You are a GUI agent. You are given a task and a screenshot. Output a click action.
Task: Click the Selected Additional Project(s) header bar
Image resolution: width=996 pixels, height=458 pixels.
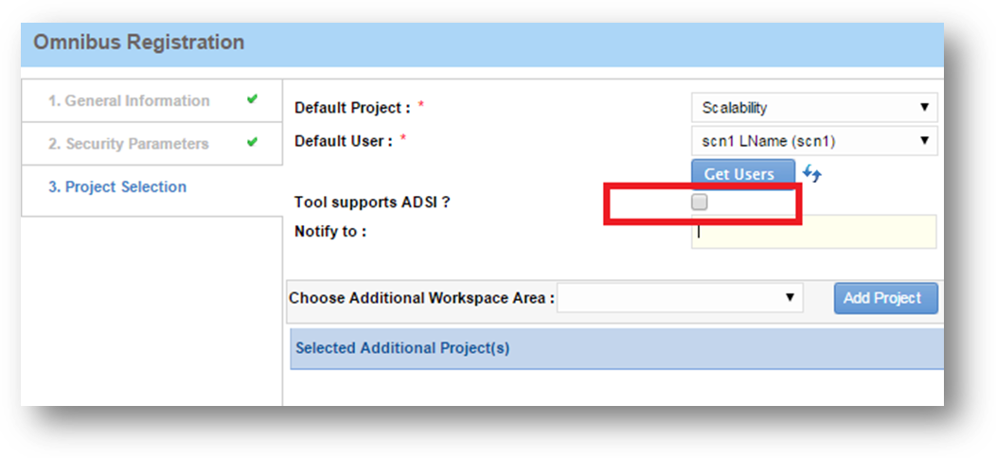616,348
